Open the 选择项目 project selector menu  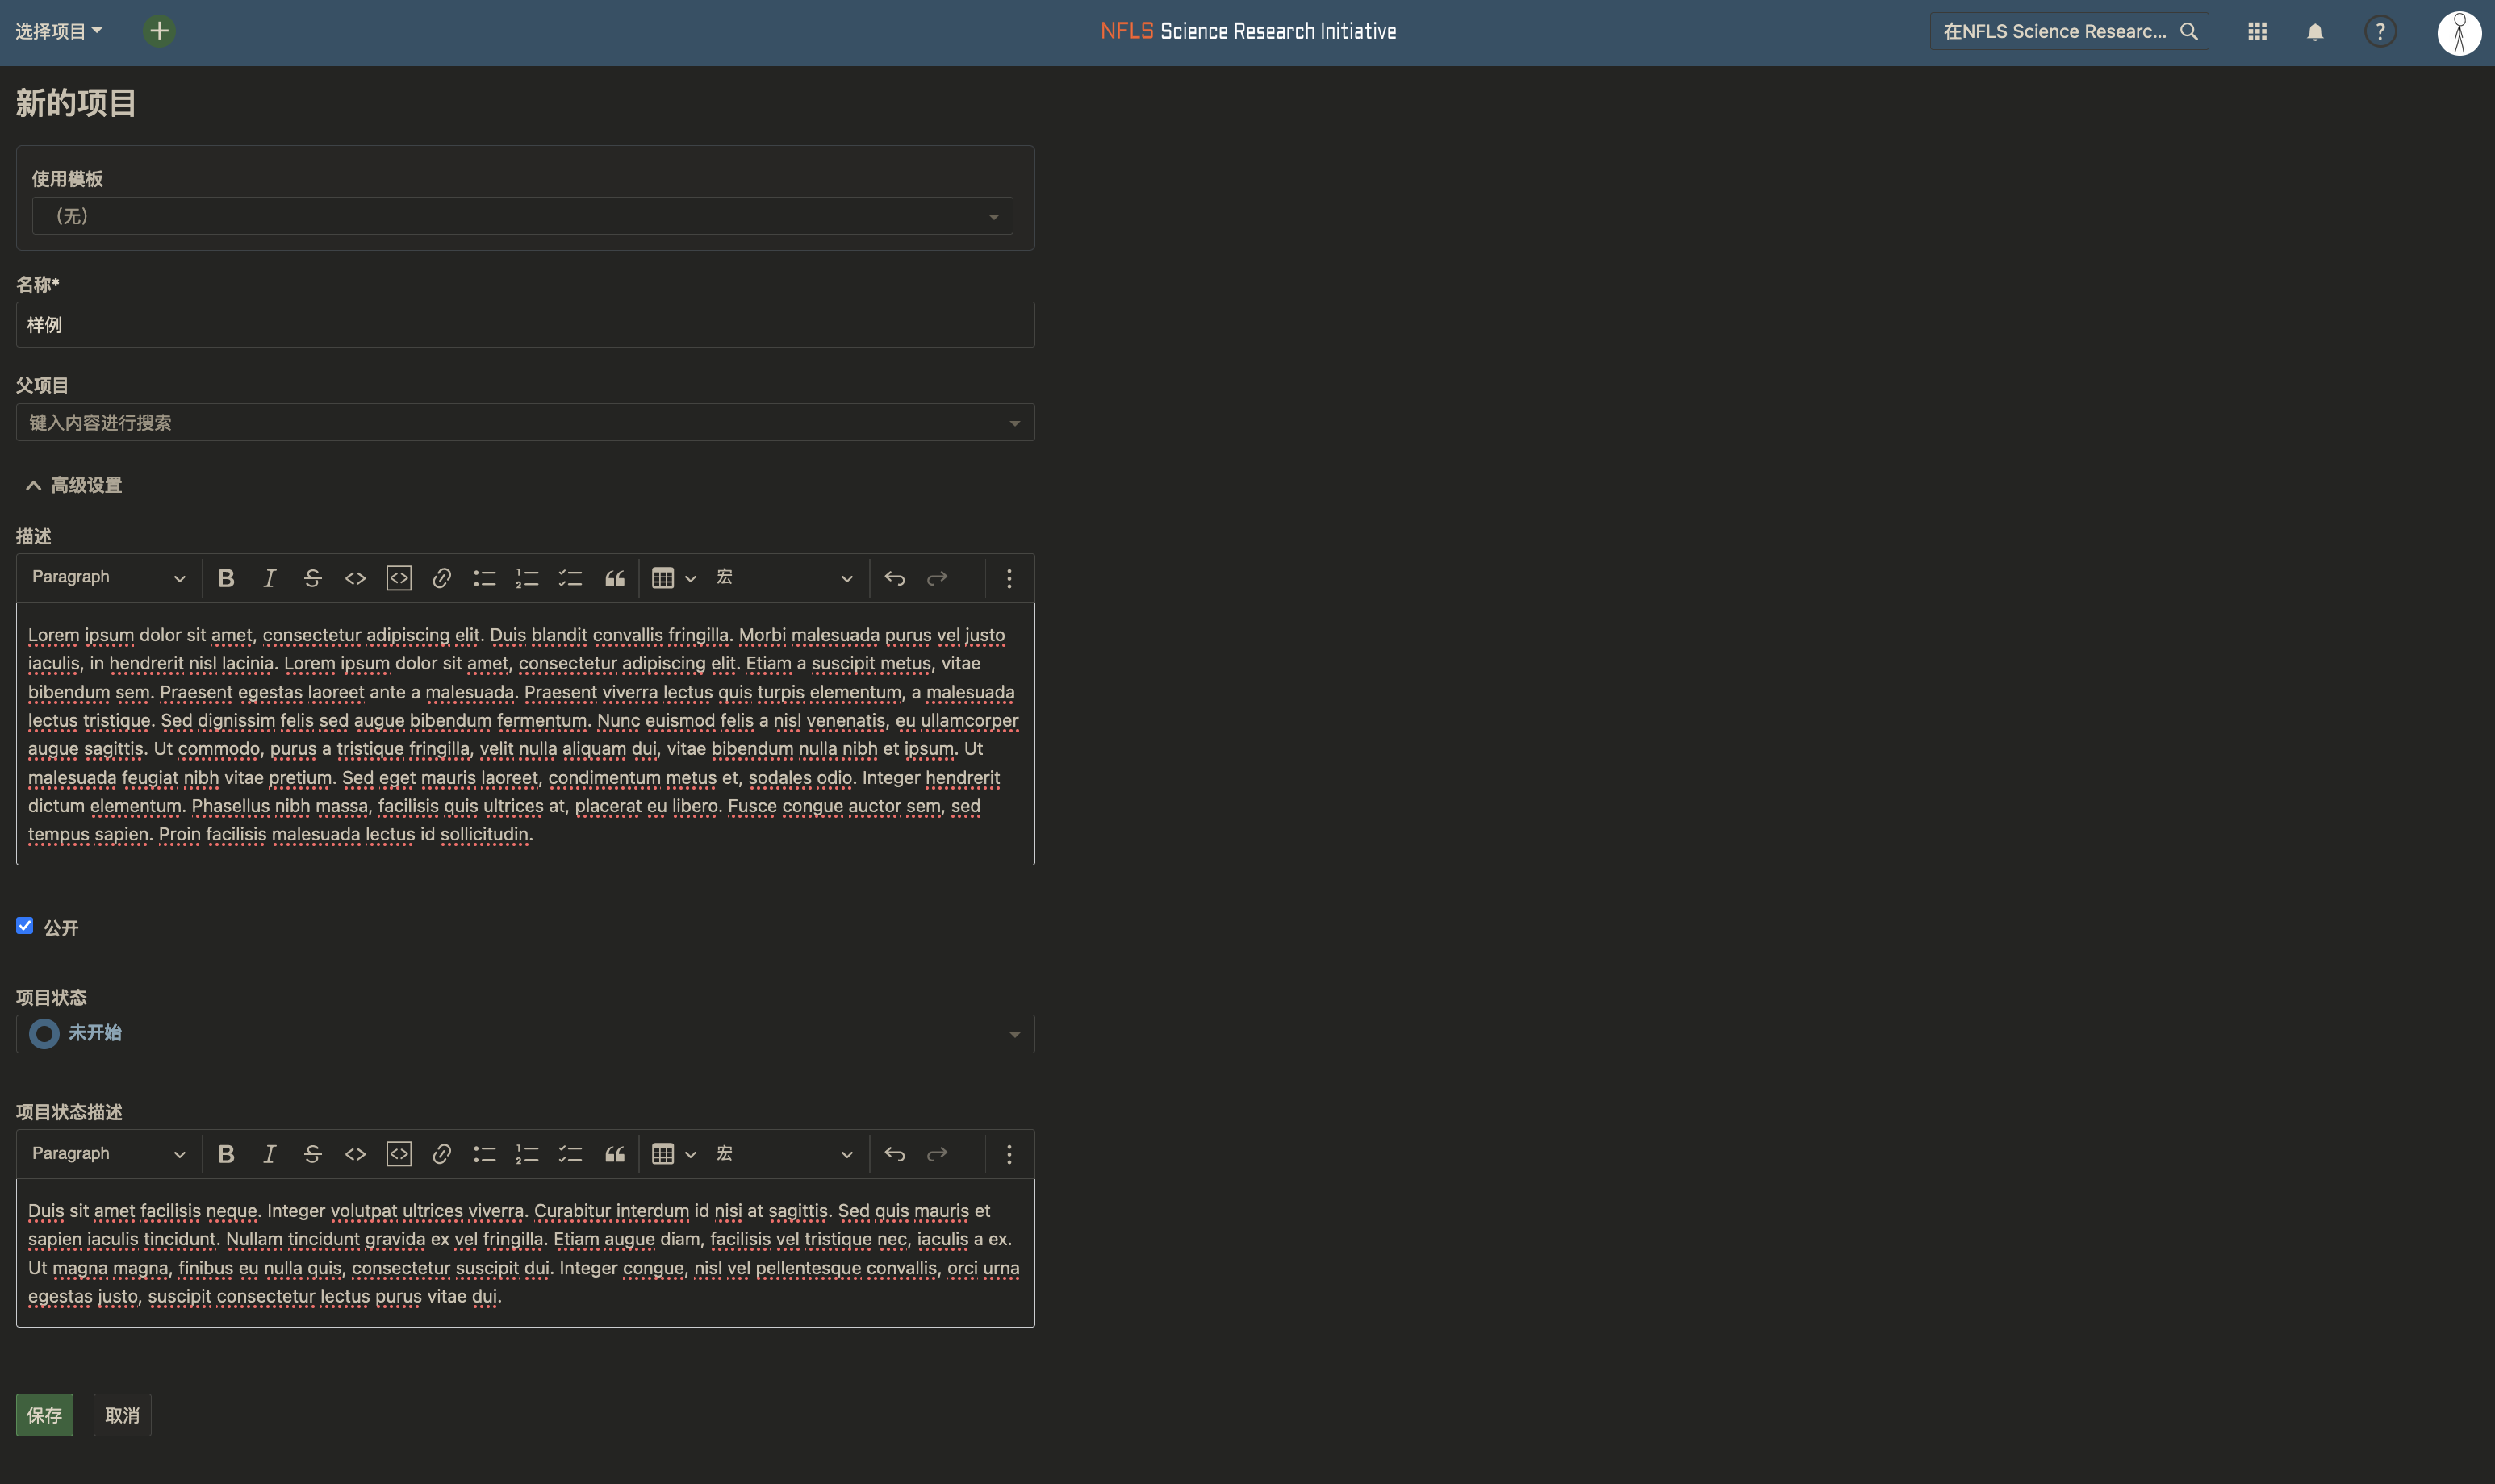point(59,31)
